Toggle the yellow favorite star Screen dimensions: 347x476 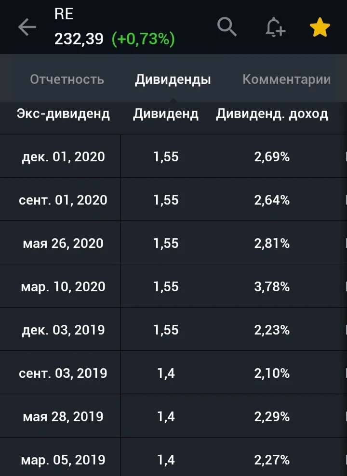tap(320, 27)
